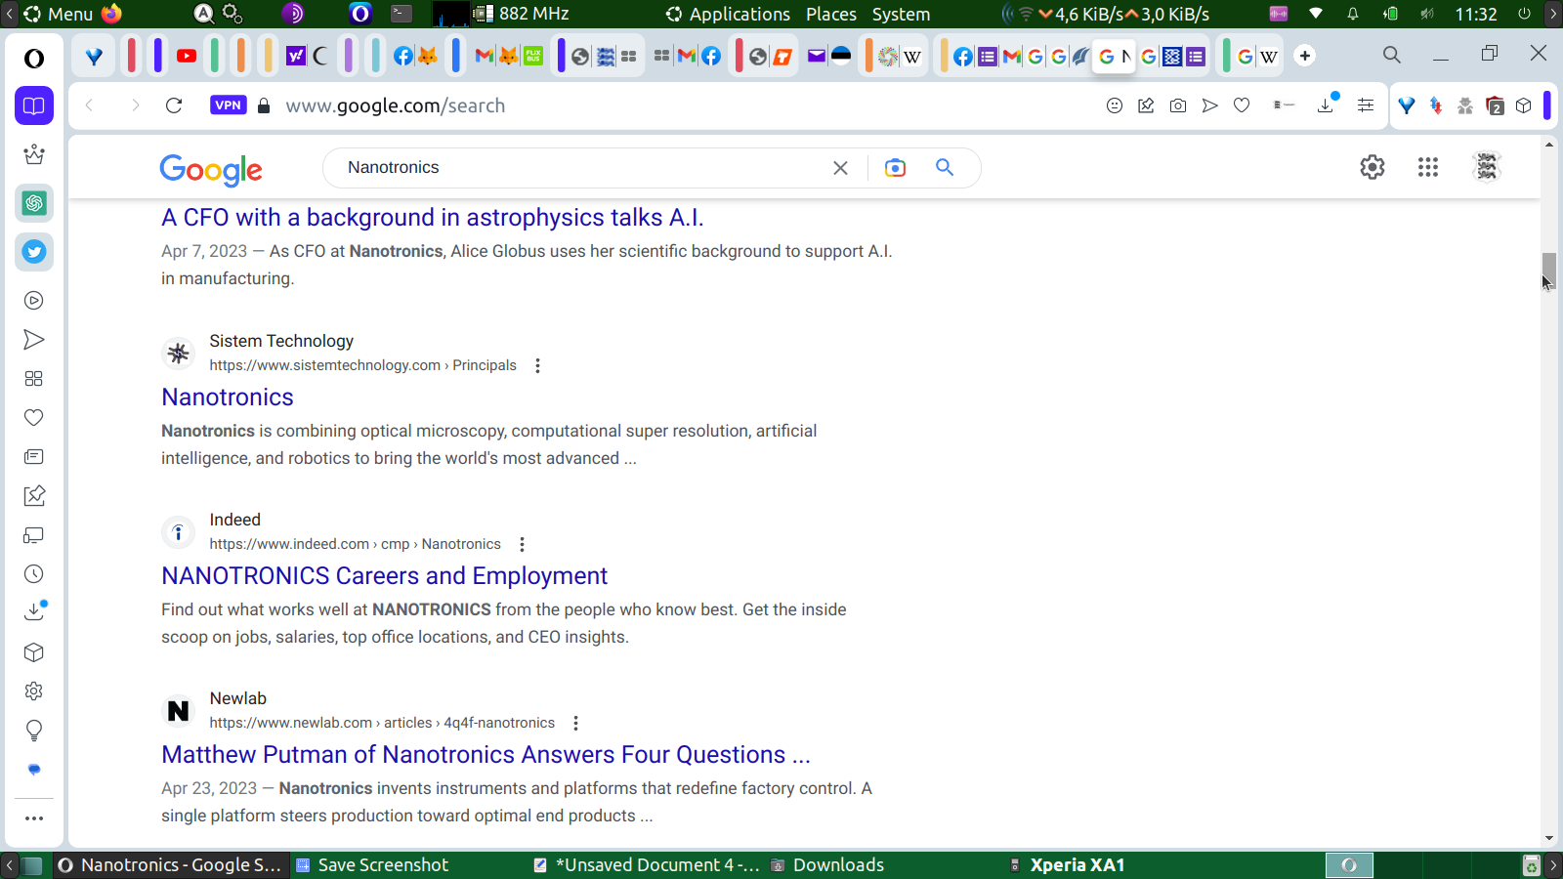1563x879 pixels.
Task: Bookmark this page with the heart icon
Action: coord(1242,105)
